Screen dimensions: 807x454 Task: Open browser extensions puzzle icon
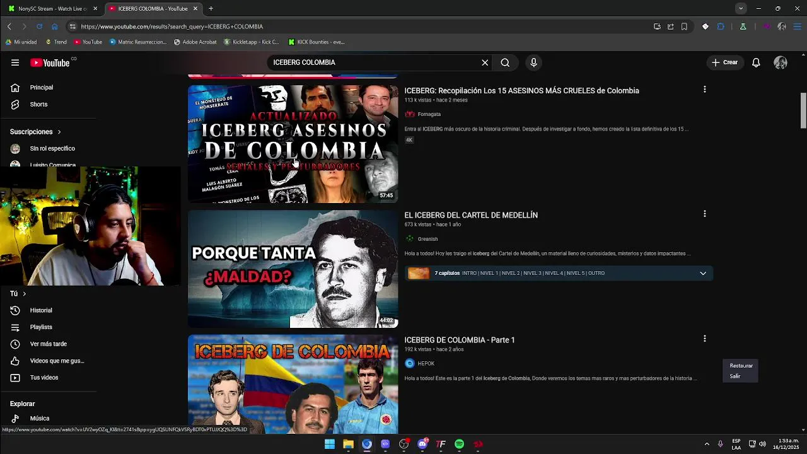coord(721,26)
